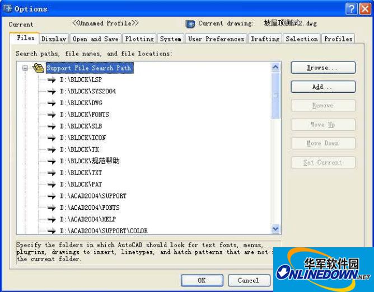Click the Move Up button
The height and width of the screenshot is (292, 374).
[323, 125]
